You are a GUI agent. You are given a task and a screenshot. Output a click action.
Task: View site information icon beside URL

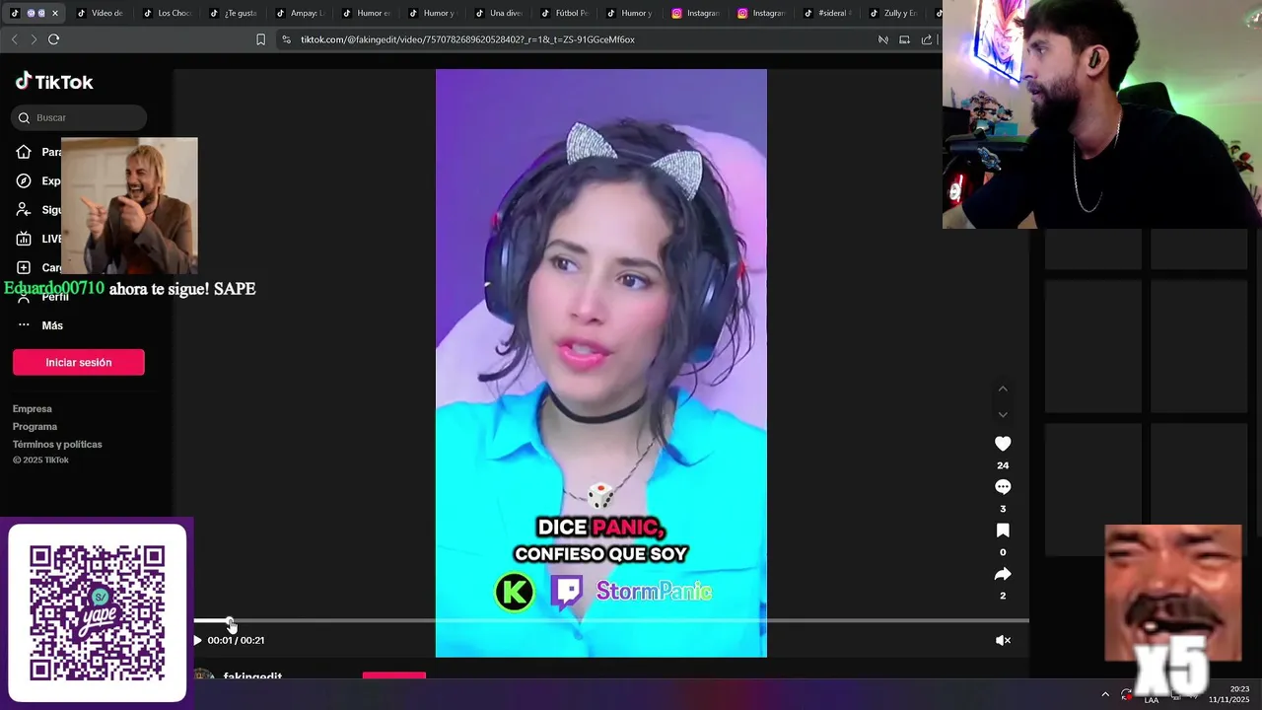(286, 39)
